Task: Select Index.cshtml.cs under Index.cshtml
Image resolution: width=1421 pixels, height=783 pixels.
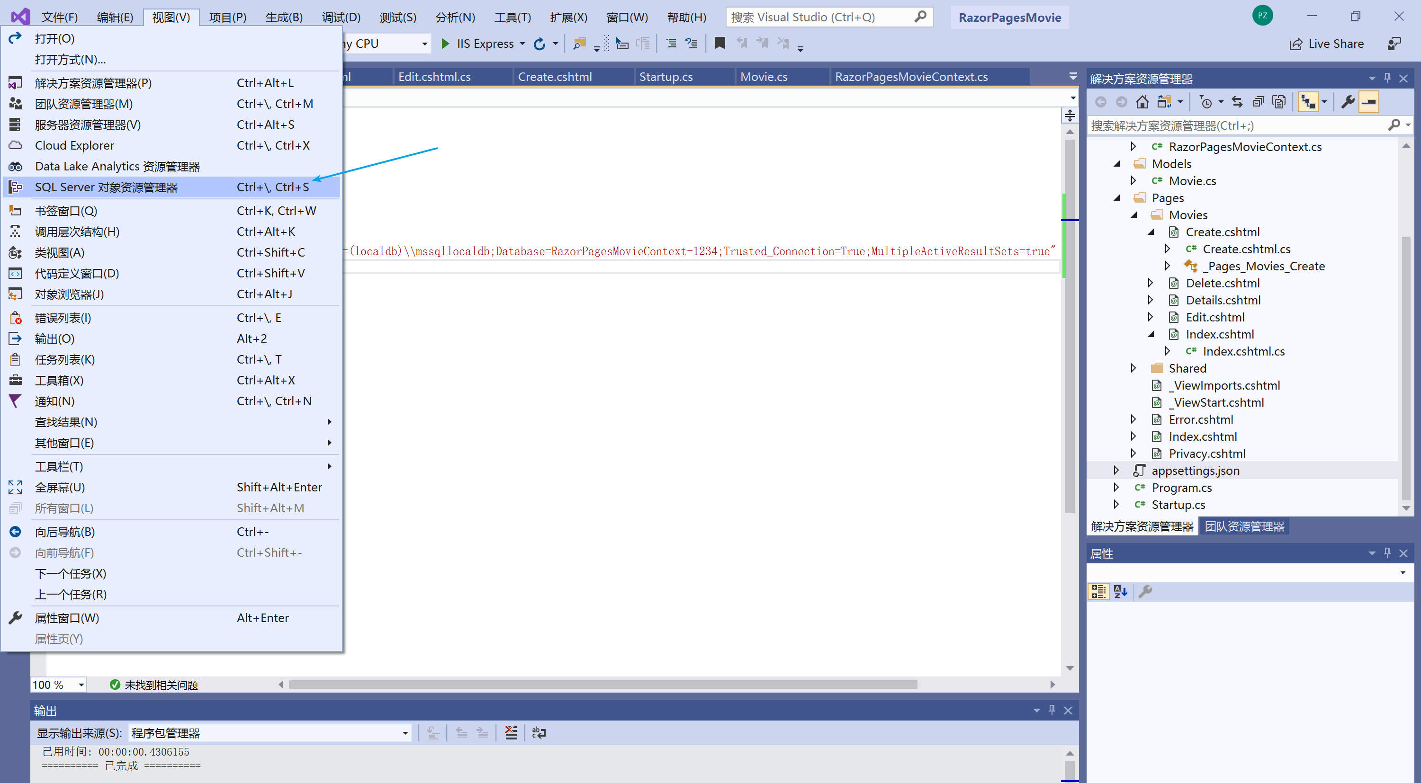Action: (1243, 350)
